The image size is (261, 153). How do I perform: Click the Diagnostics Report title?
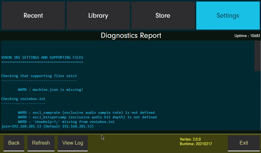point(131,35)
